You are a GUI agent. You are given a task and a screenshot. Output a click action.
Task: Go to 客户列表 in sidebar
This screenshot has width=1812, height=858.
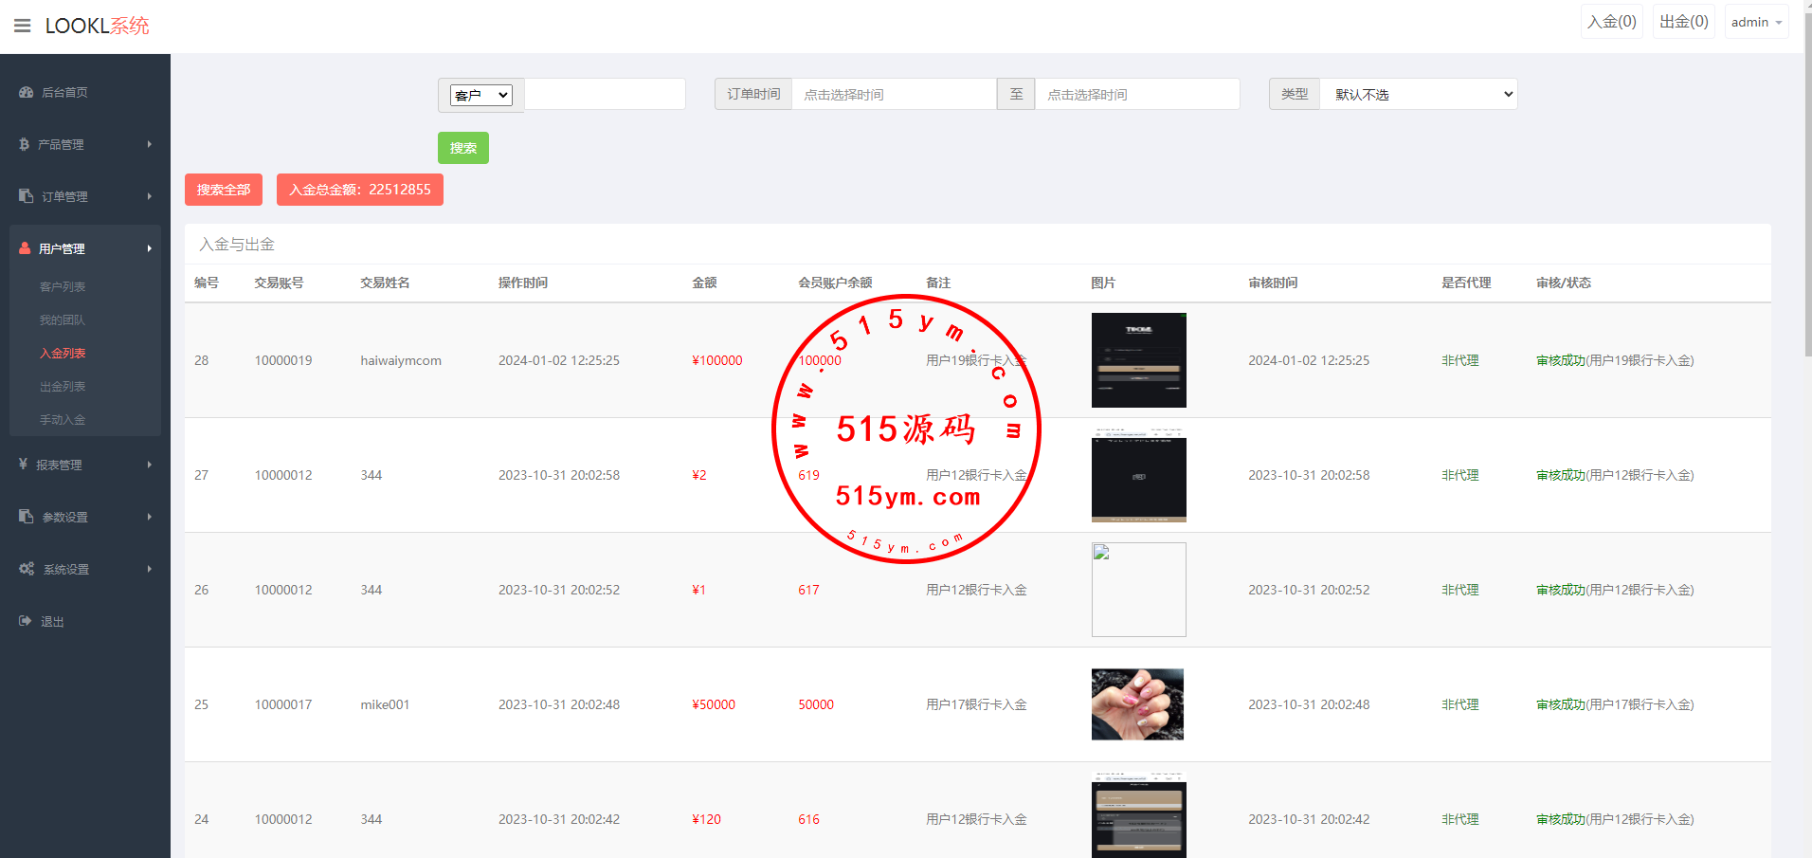coord(63,287)
